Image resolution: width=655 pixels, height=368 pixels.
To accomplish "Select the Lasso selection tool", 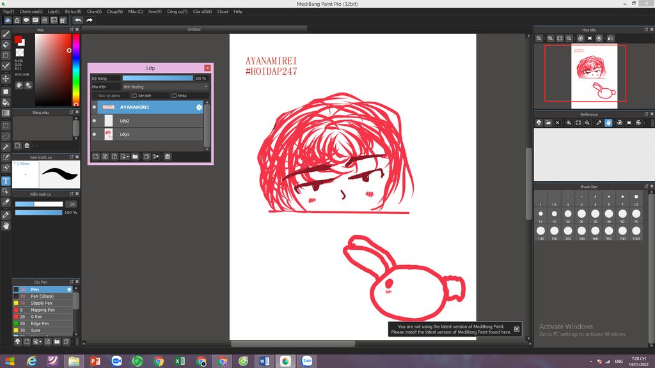I will coord(6,136).
